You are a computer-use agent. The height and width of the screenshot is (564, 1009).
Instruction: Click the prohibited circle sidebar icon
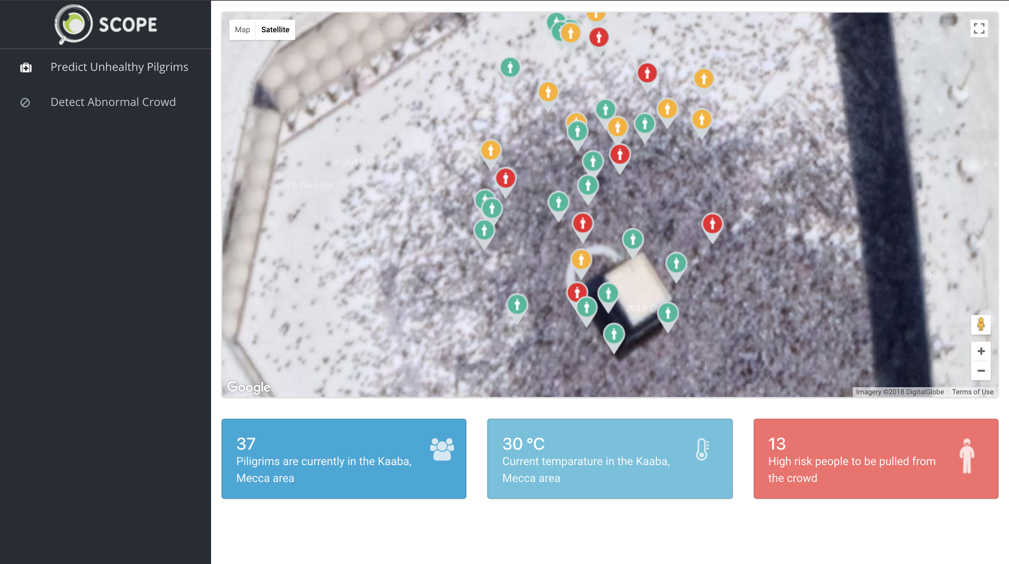[25, 103]
